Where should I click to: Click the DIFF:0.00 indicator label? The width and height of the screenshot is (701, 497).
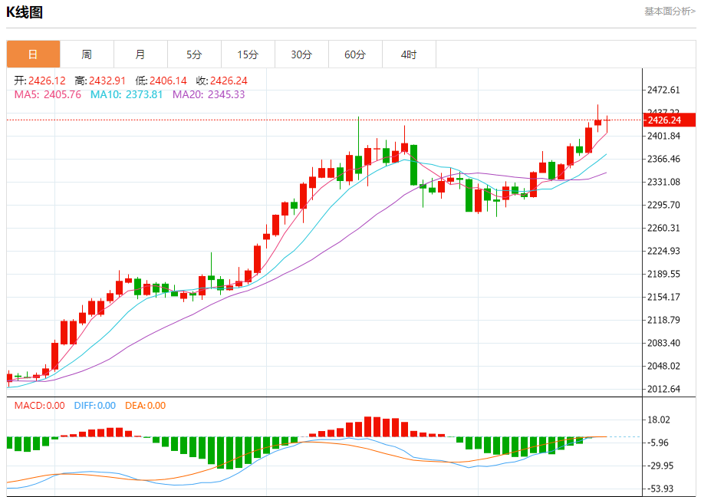pyautogui.click(x=95, y=406)
